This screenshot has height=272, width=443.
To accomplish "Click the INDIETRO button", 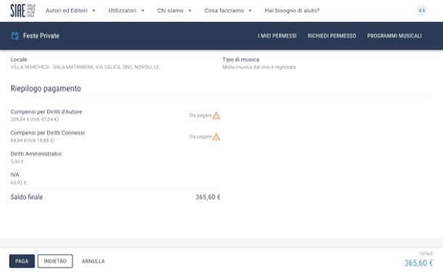I will [55, 261].
